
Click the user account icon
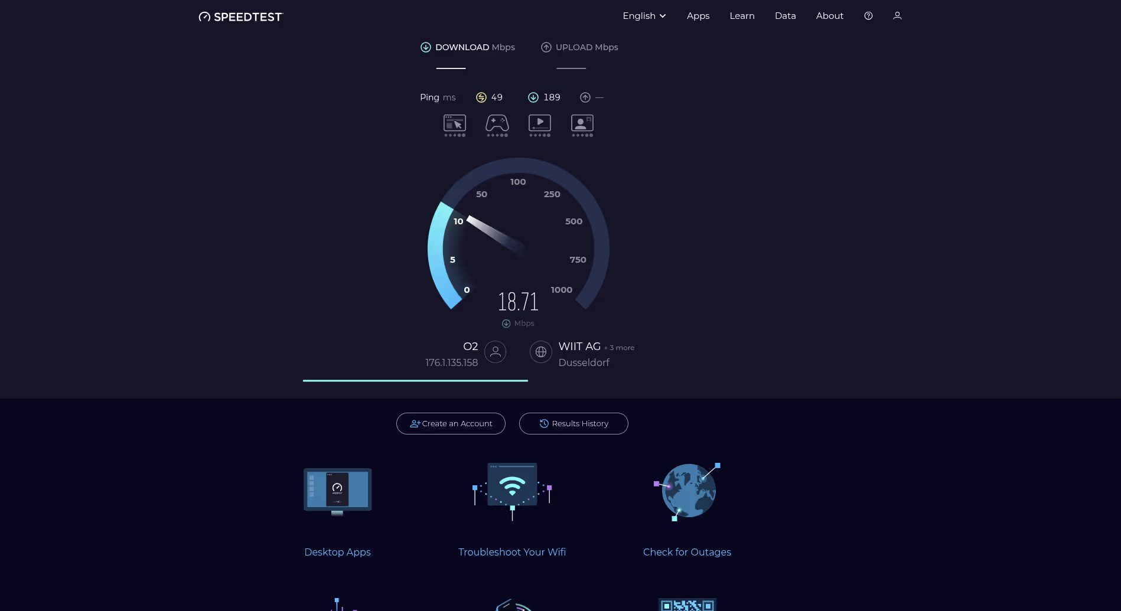point(897,15)
